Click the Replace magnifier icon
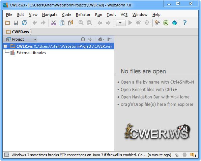201x161 pixels. (x=89, y=23)
